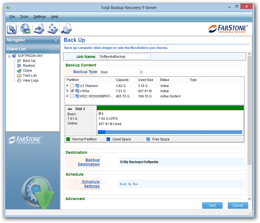Click the scroll down arrow
260x223 pixels.
pyautogui.click(x=249, y=199)
